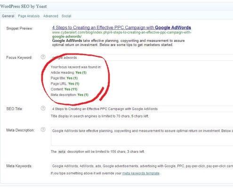Click the 'Page title: Yes (1)' line
This screenshot has height=188, width=233.
[x=64, y=78]
